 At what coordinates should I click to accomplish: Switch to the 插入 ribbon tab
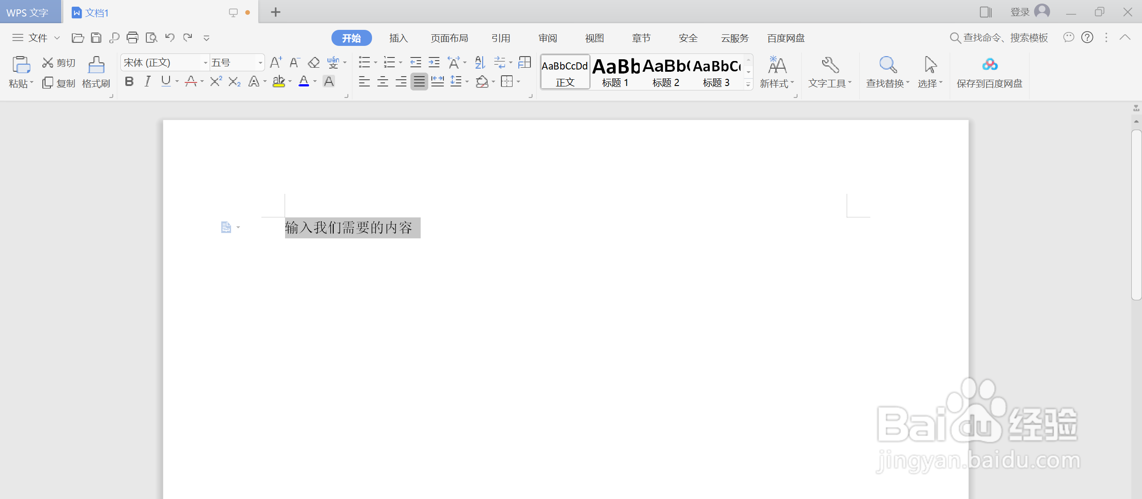tap(398, 38)
